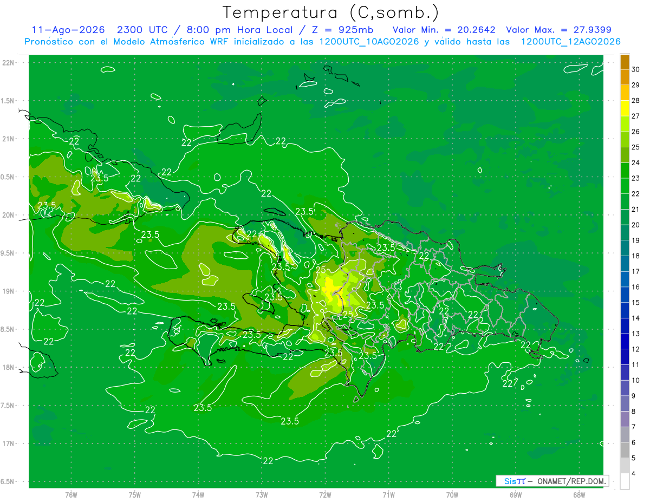Click the color scale label '5'
Image resolution: width=650 pixels, height=502 pixels.
pos(634,458)
